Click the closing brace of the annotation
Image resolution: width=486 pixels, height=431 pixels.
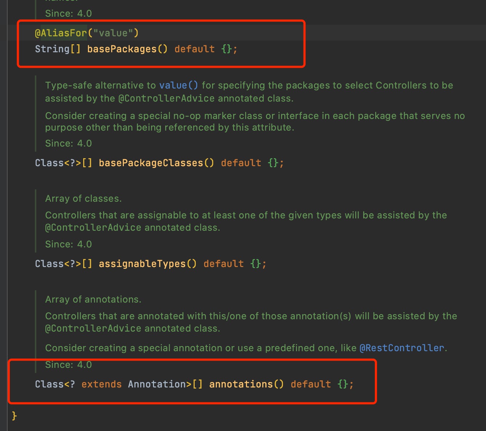[x=14, y=415]
